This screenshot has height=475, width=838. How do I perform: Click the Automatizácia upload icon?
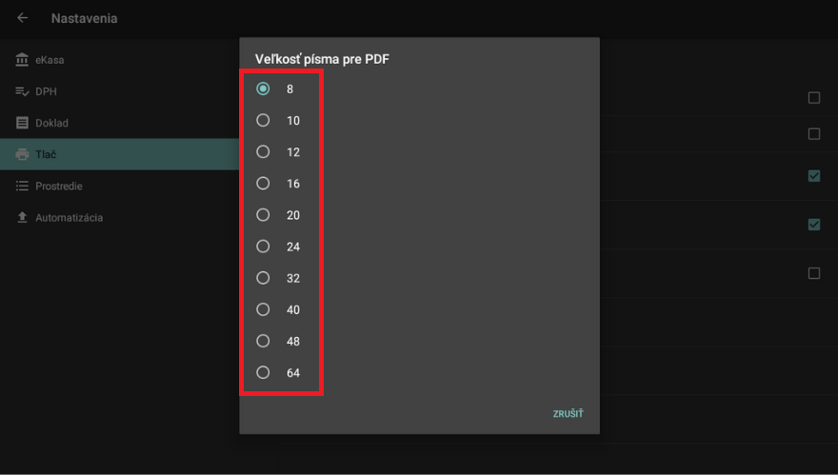click(22, 217)
